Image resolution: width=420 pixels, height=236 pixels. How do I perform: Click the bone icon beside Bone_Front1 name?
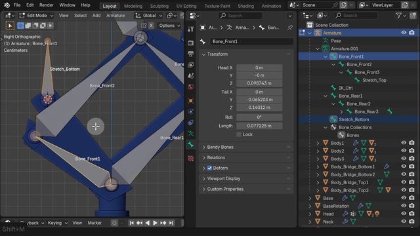203,41
